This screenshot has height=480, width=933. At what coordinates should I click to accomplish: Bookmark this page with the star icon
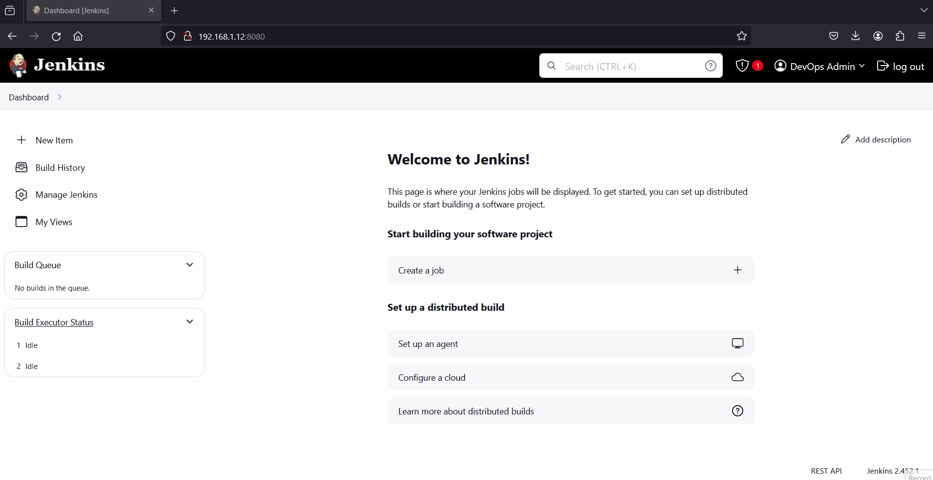(742, 36)
